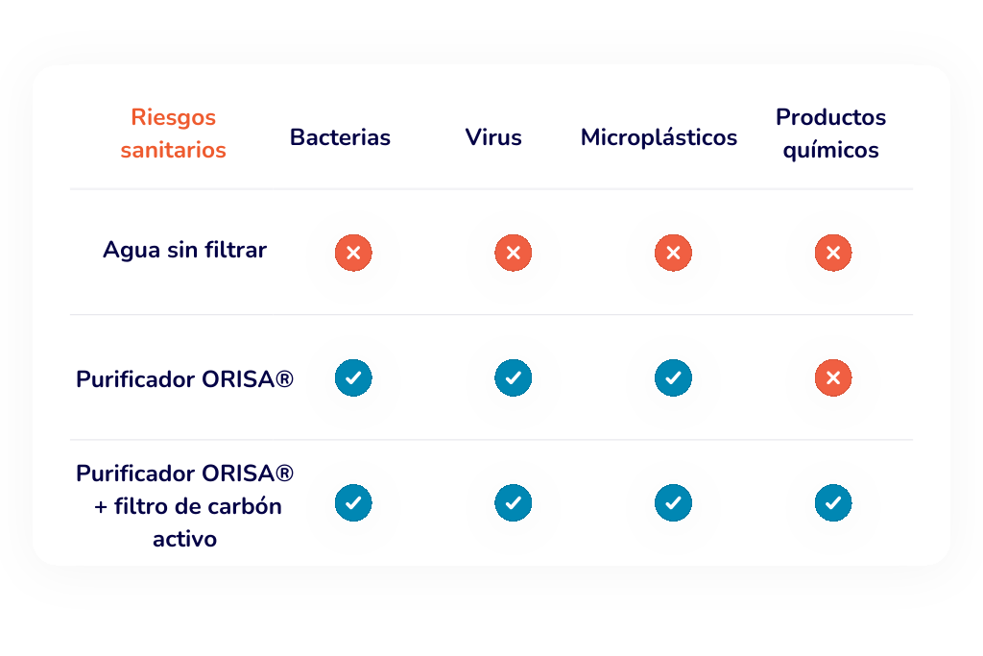Image resolution: width=983 pixels, height=656 pixels.
Task: Click blue checkmark for Purificador ORISA® Microplásticos
Action: (673, 378)
